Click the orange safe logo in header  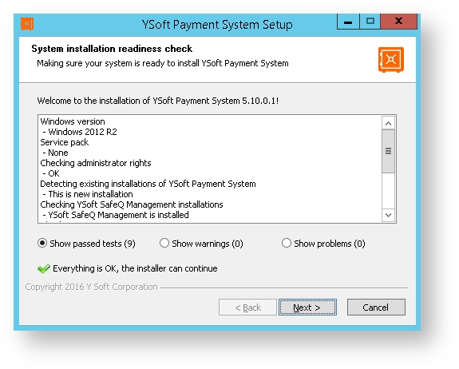pos(391,60)
